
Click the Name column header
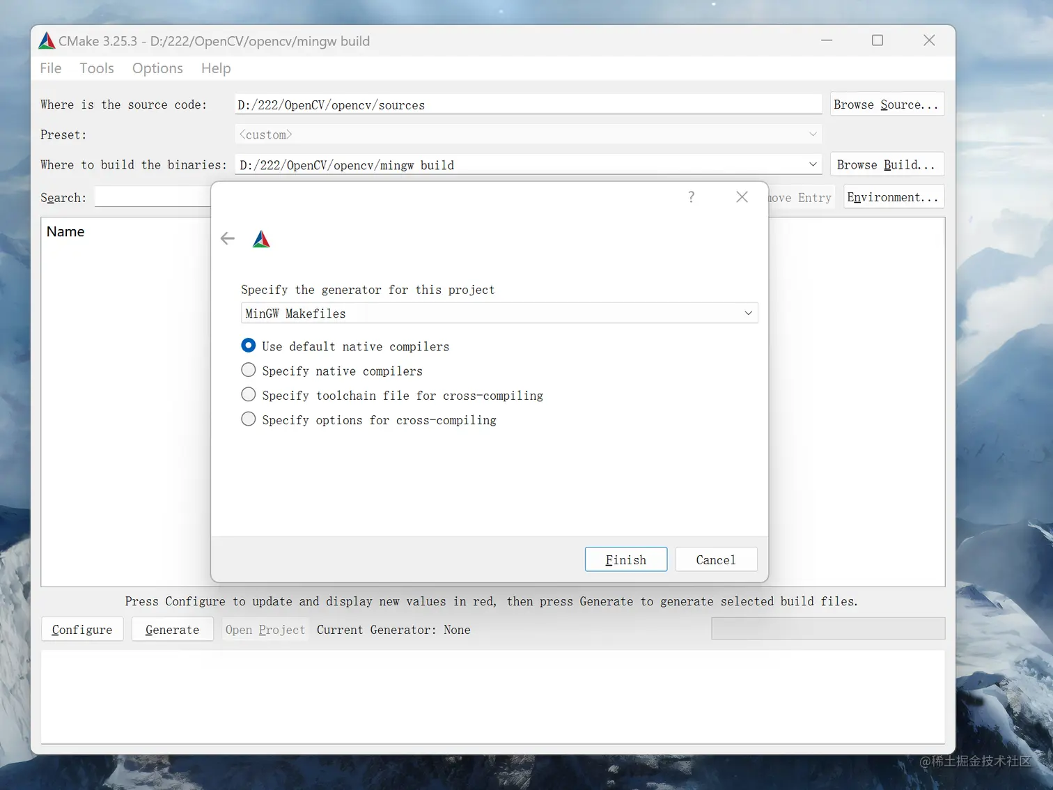[x=65, y=231]
